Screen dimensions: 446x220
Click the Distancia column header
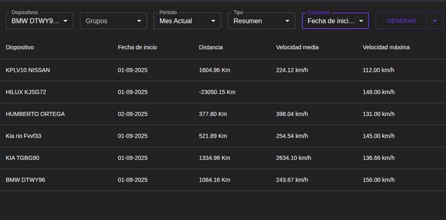211,47
